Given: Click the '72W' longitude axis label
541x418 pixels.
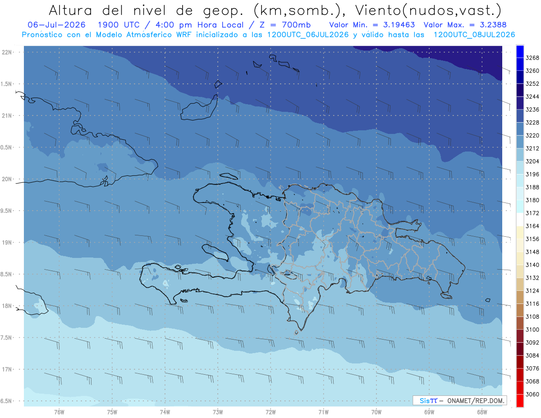Looking at the screenshot, I should click(270, 412).
